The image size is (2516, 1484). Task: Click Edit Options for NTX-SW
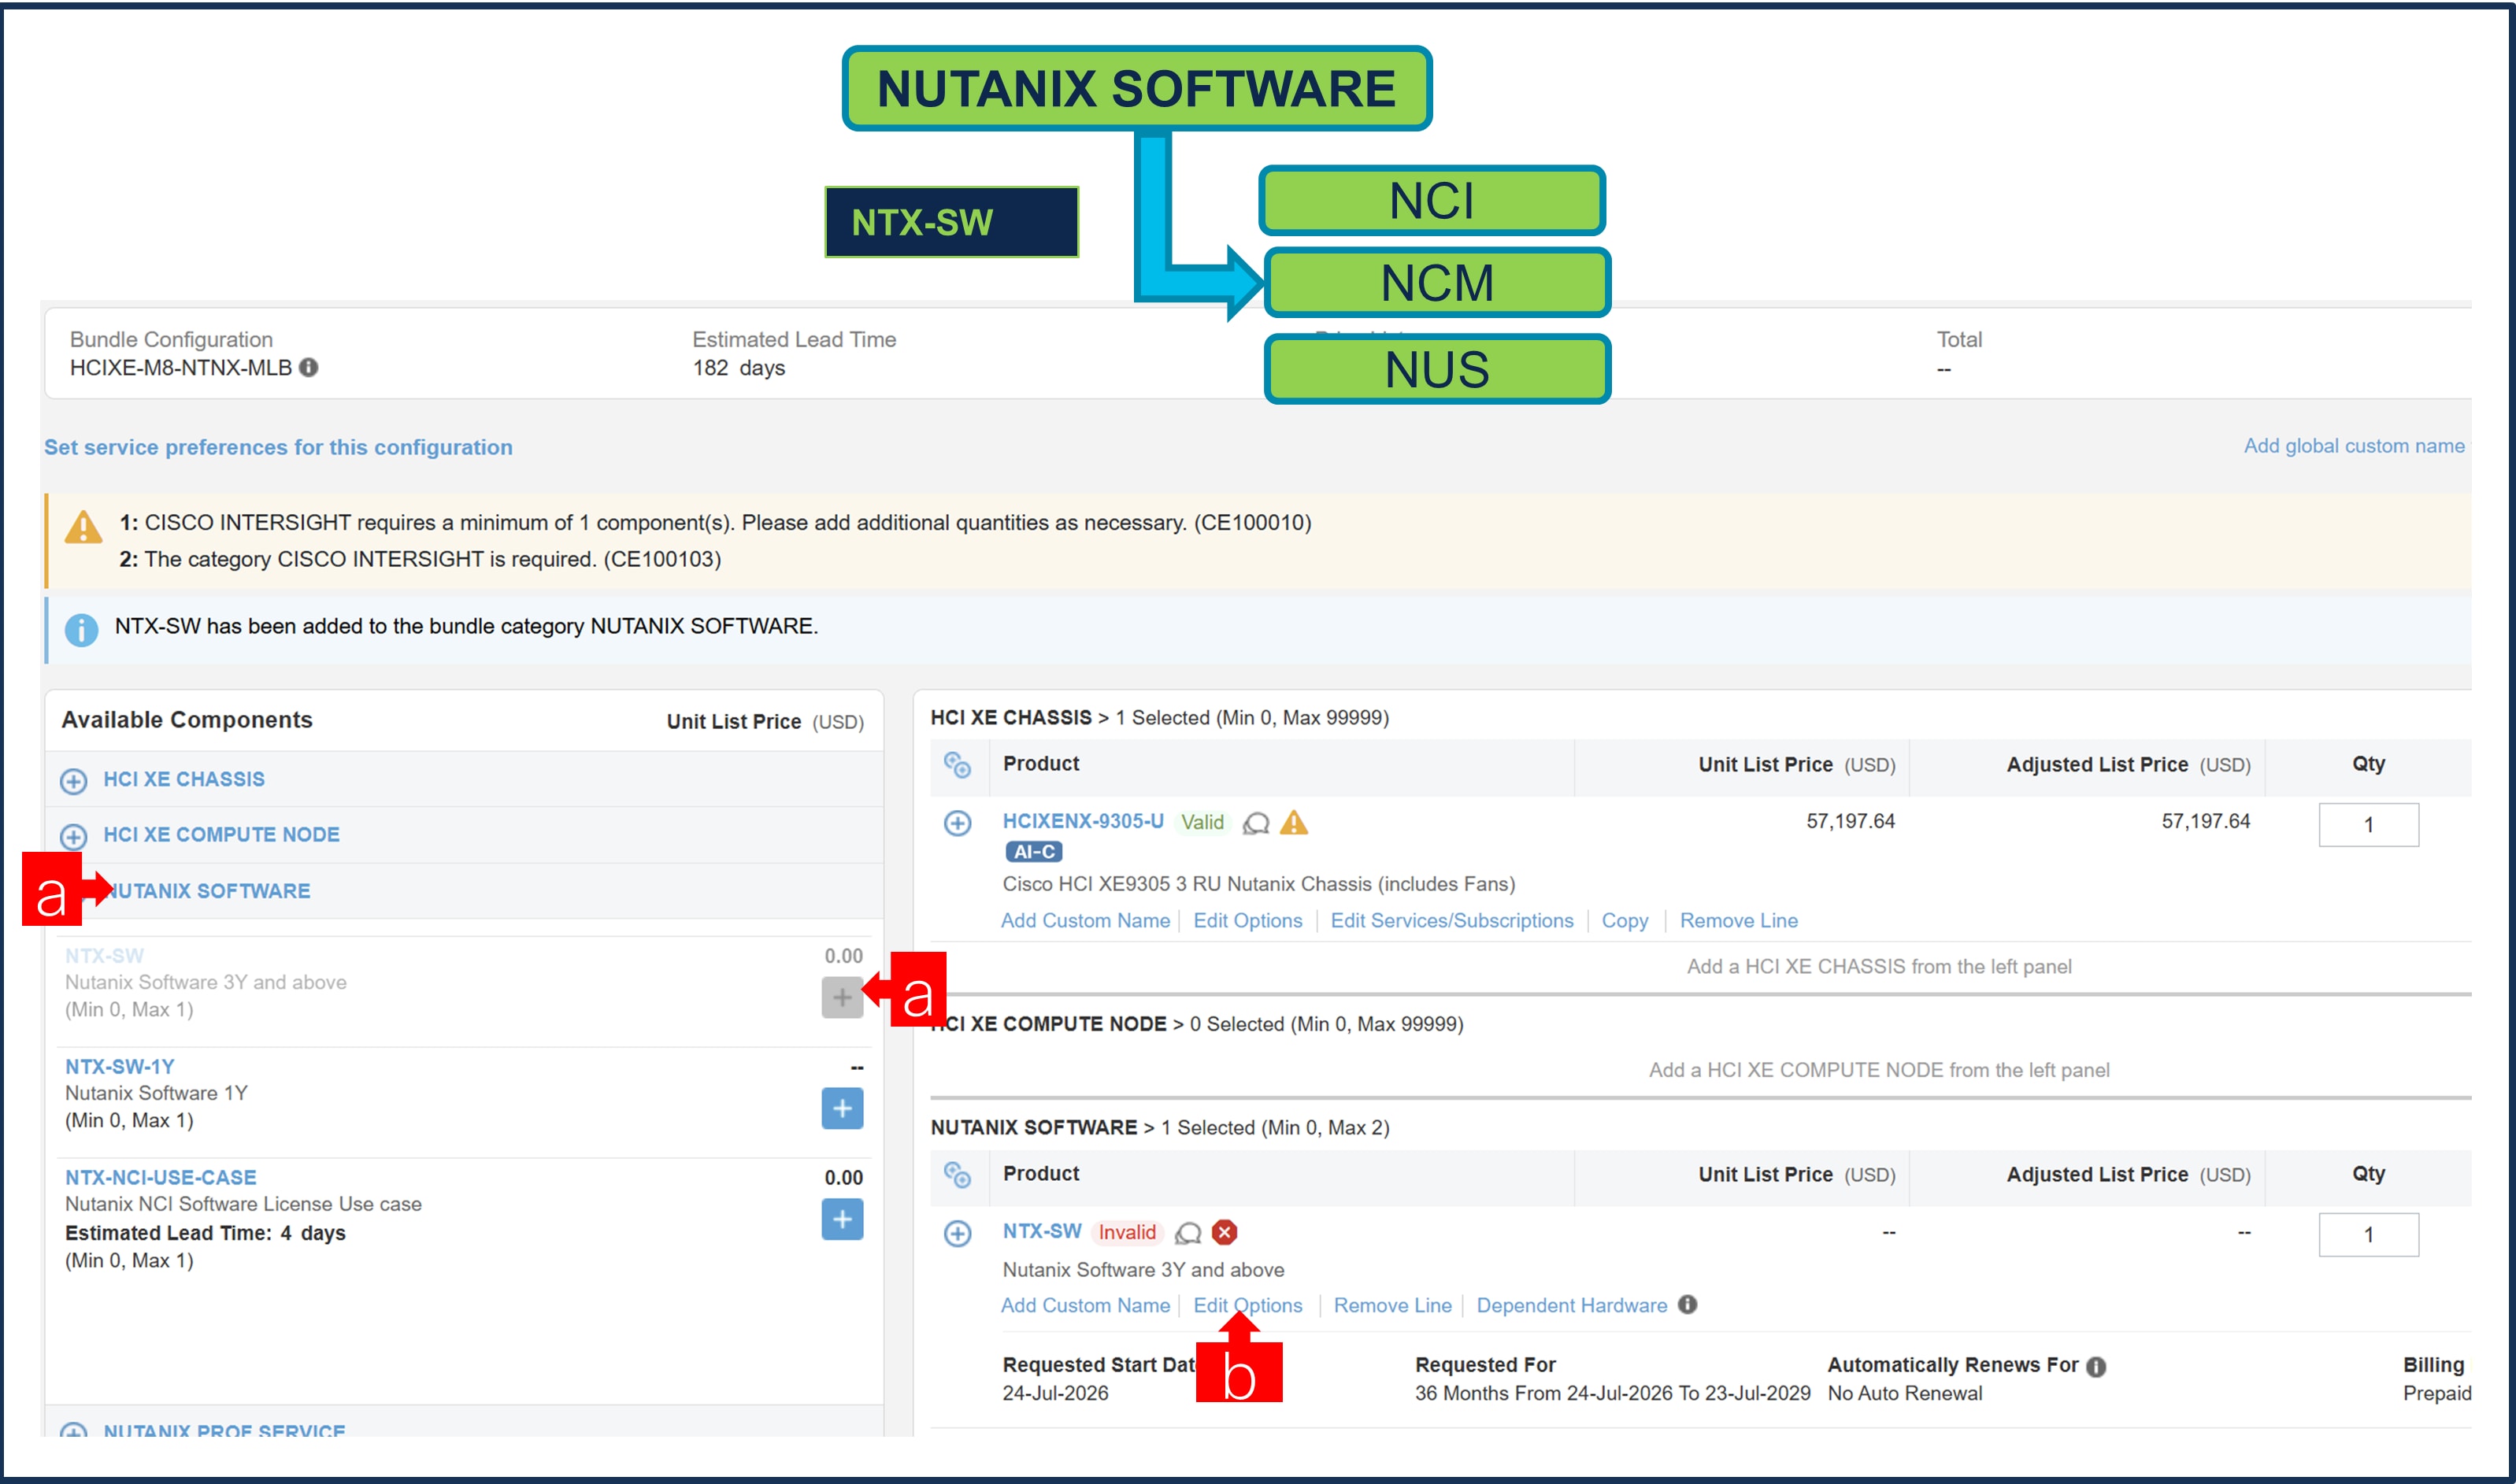(x=1248, y=1305)
